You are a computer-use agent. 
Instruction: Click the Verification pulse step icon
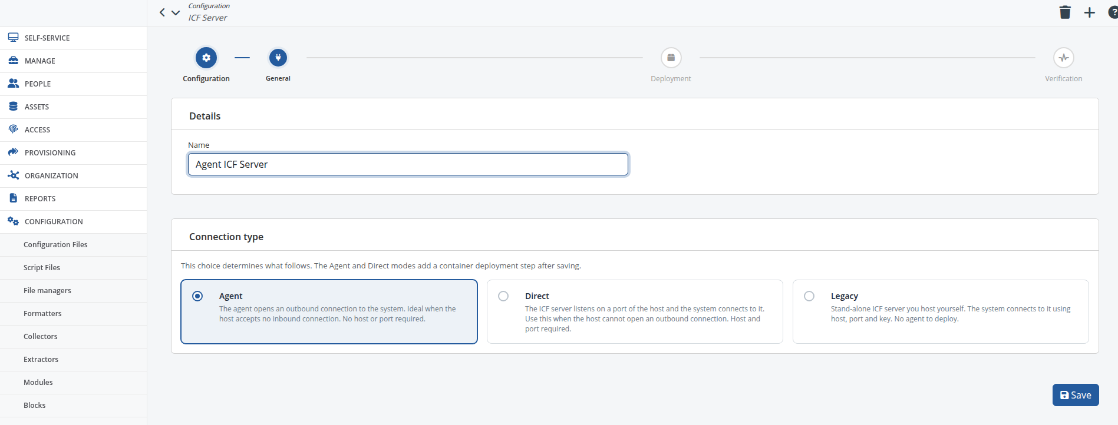pyautogui.click(x=1063, y=58)
